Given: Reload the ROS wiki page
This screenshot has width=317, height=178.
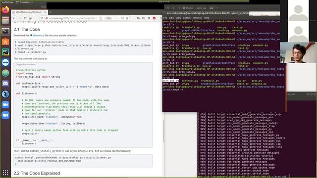Looking at the screenshot, I should tap(25, 18).
